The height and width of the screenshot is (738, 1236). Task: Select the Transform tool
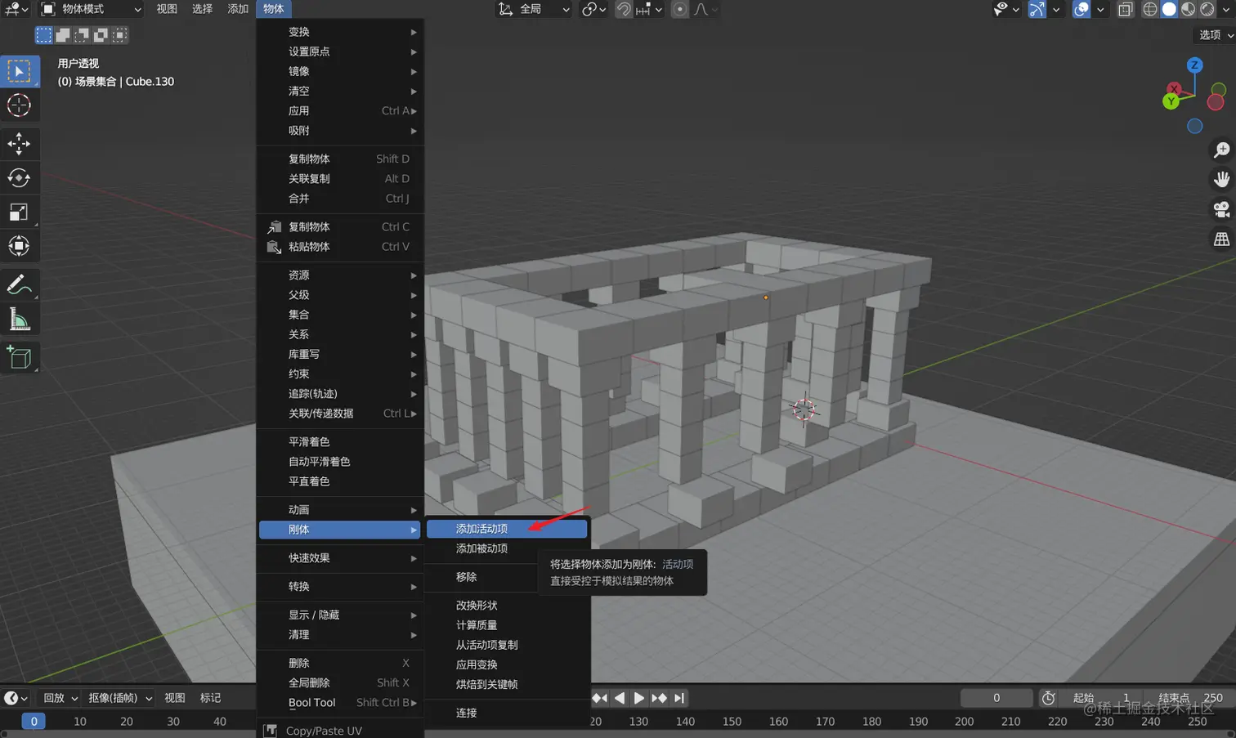(20, 245)
